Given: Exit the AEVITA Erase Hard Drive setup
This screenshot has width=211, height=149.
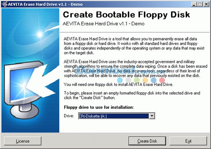Looking at the screenshot, I should coord(188,141).
